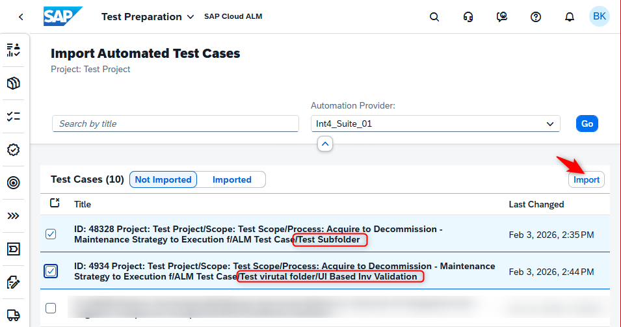Uncheck the ID: 48328 test case
Screen dimensions: 621x327
(x=51, y=234)
